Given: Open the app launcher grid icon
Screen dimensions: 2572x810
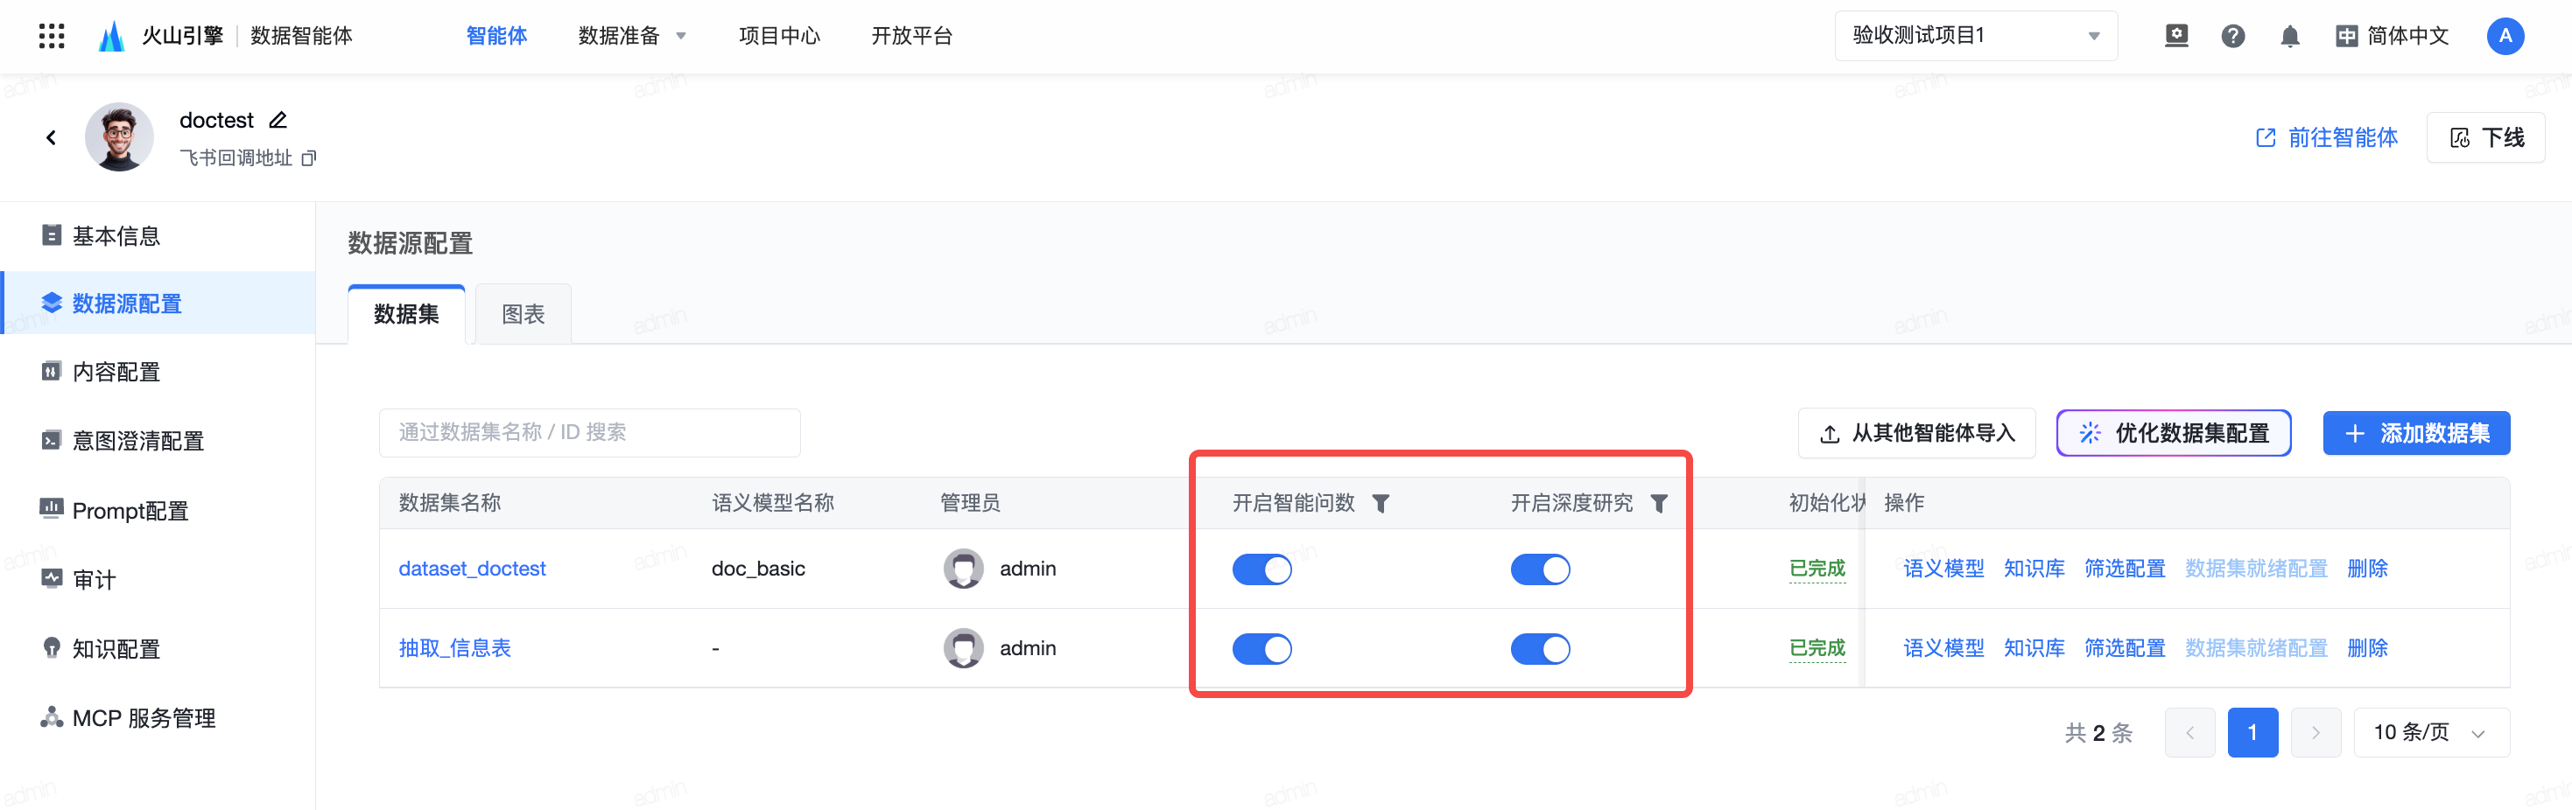Looking at the screenshot, I should coord(51,36).
